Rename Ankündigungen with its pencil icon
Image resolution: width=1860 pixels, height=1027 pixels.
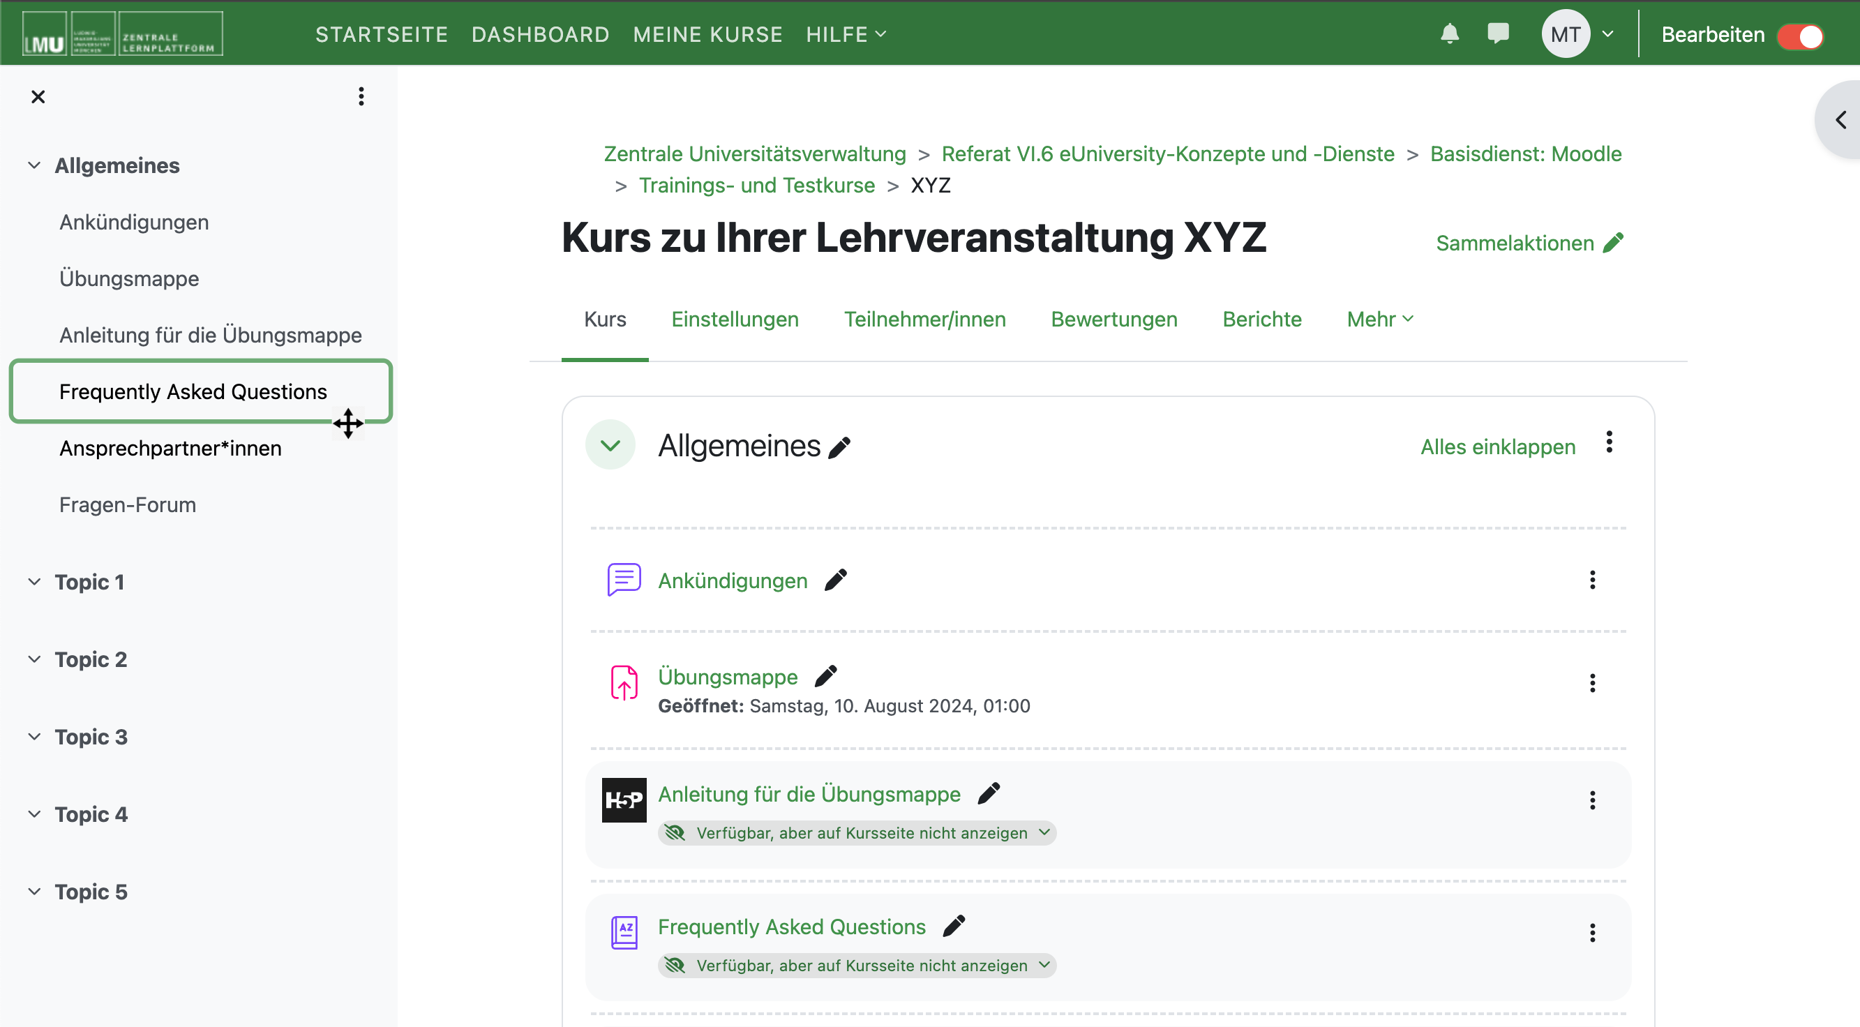coord(835,579)
